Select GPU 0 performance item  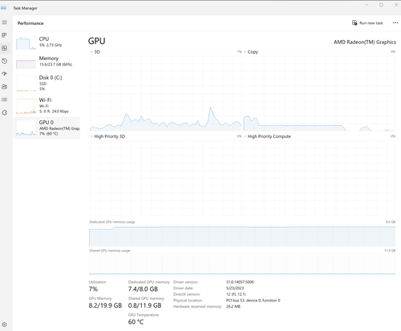[x=47, y=127]
